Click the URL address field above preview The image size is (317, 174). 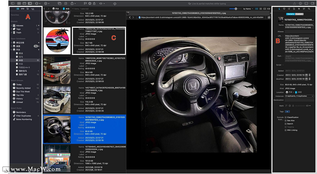201,17
